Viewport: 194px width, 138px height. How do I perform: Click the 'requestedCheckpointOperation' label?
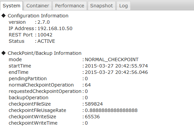click(x=45, y=91)
